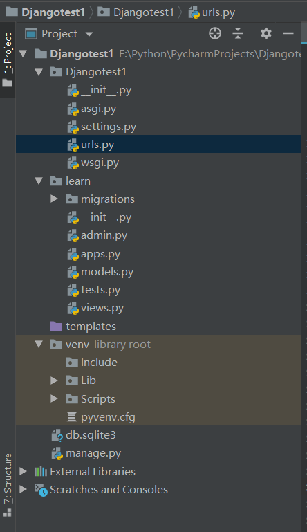The height and width of the screenshot is (532, 307).
Task: Click the views.py Python file icon
Action: [x=73, y=308]
